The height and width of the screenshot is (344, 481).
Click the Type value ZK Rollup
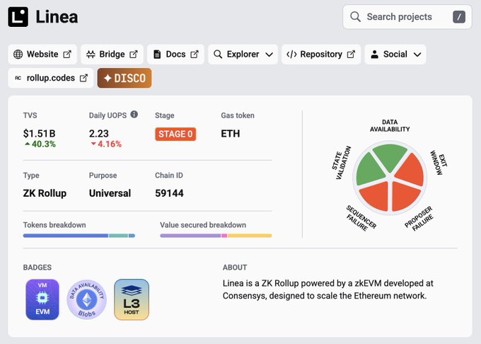click(45, 193)
